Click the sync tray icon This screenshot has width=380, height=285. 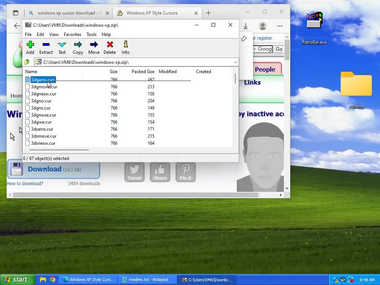pos(350,280)
